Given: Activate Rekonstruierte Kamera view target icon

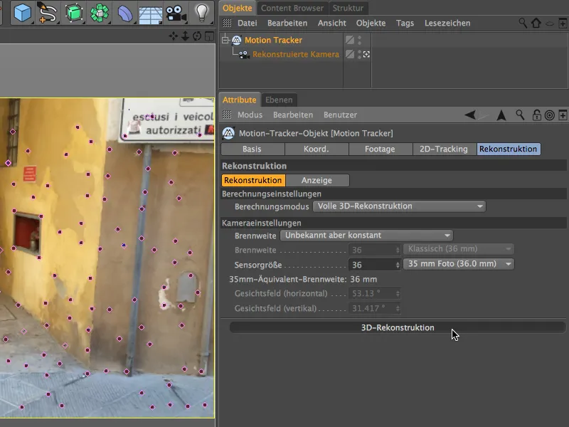Looking at the screenshot, I should coord(366,54).
